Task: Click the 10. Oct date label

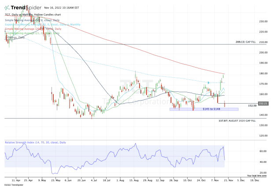Action: tap(187, 180)
